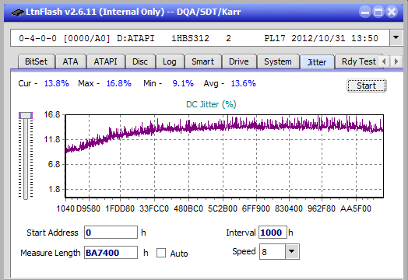Click the vertical jitter scale slider thumb
The width and height of the screenshot is (408, 280).
(x=26, y=115)
